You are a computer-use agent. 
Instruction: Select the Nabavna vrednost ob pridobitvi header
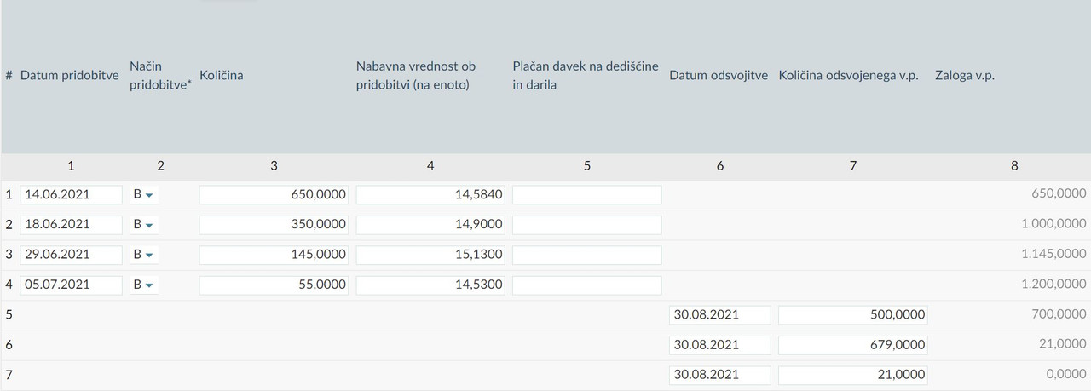tap(416, 76)
